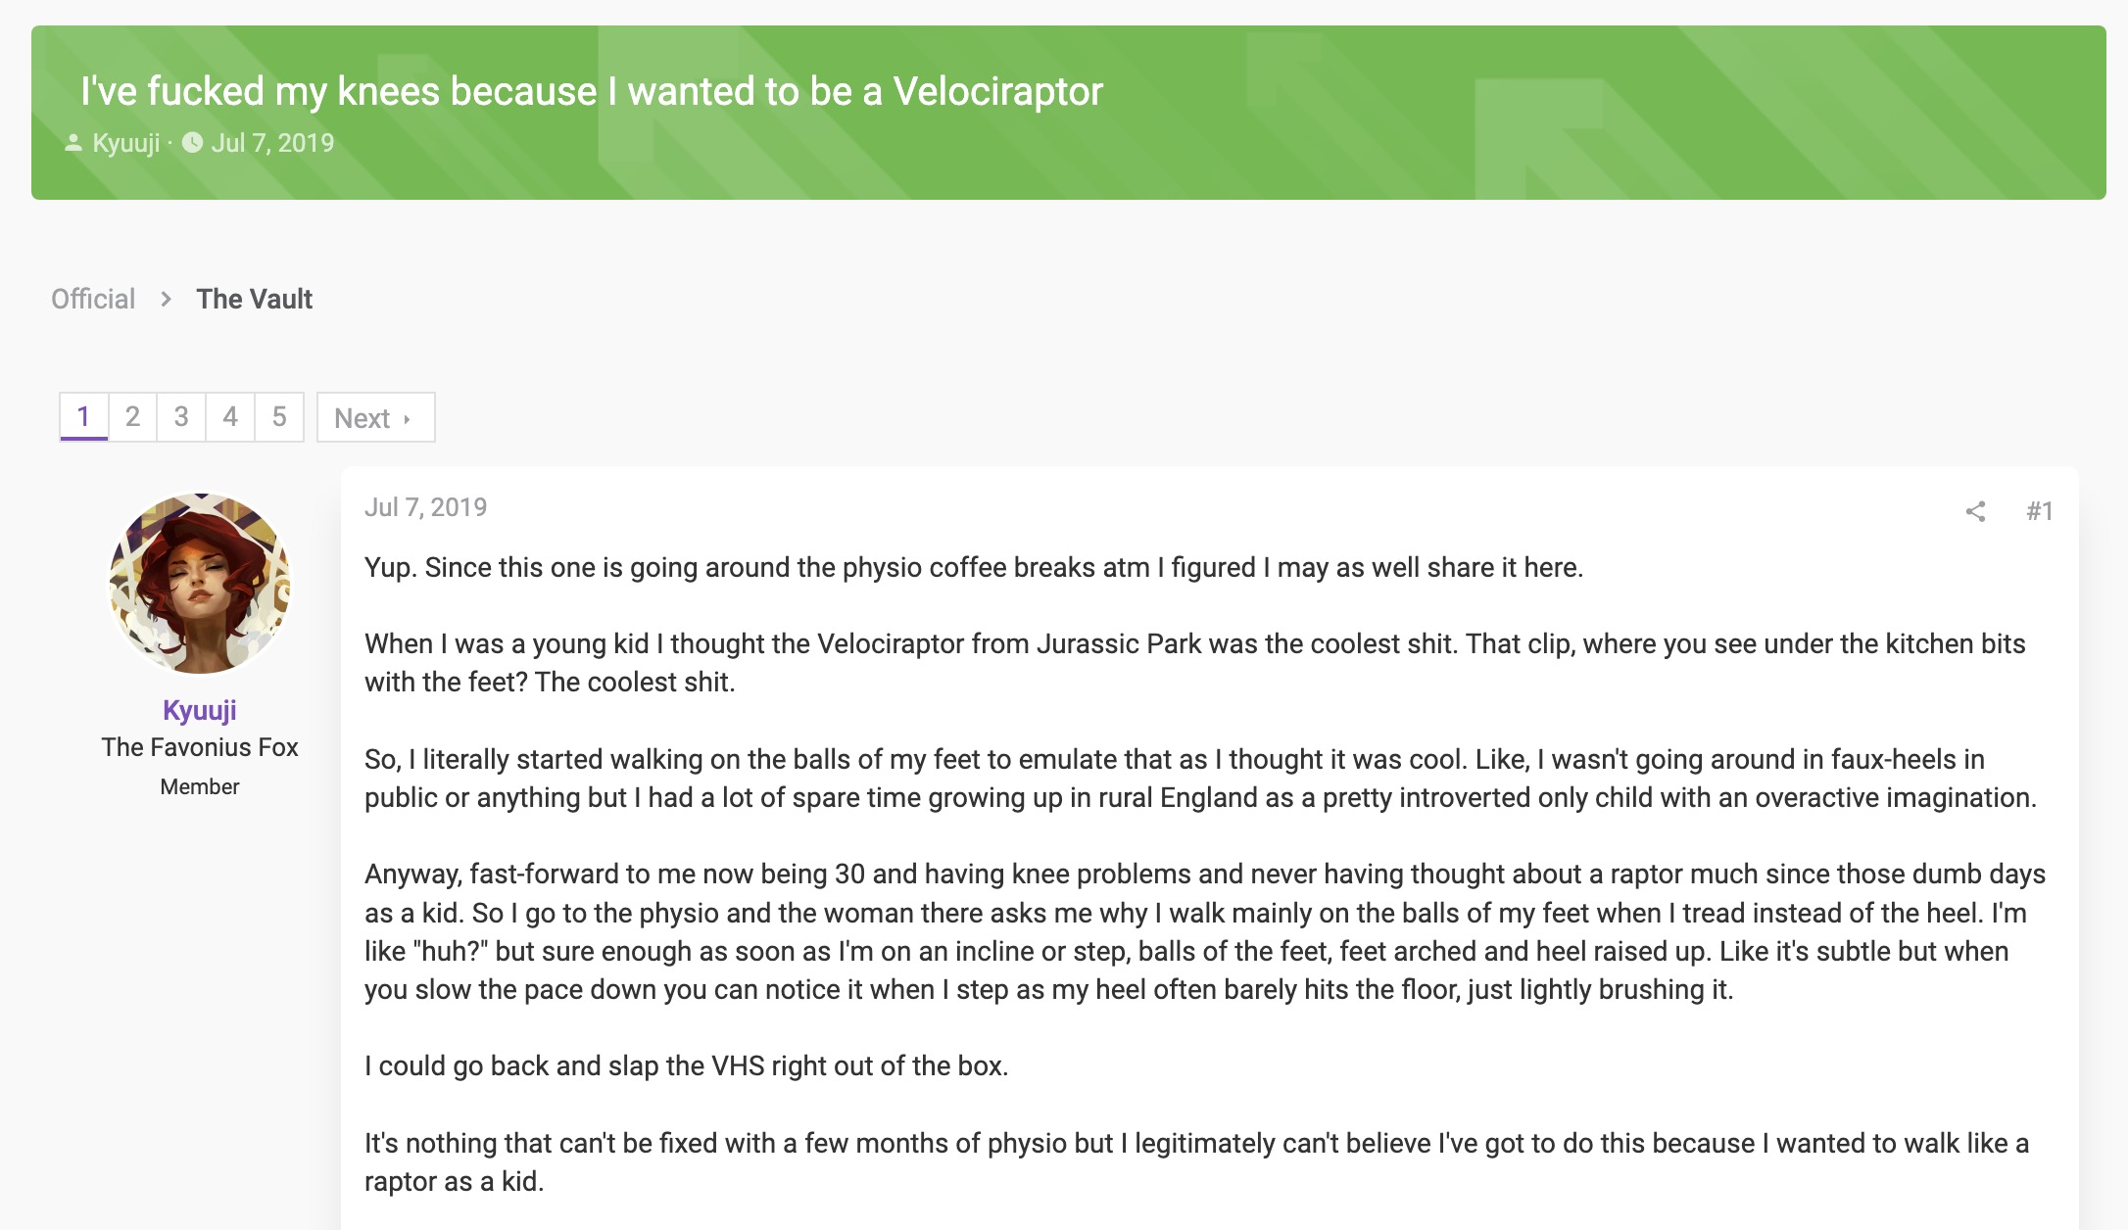Go to page 3 of the thread
The width and height of the screenshot is (2128, 1230).
pos(181,417)
